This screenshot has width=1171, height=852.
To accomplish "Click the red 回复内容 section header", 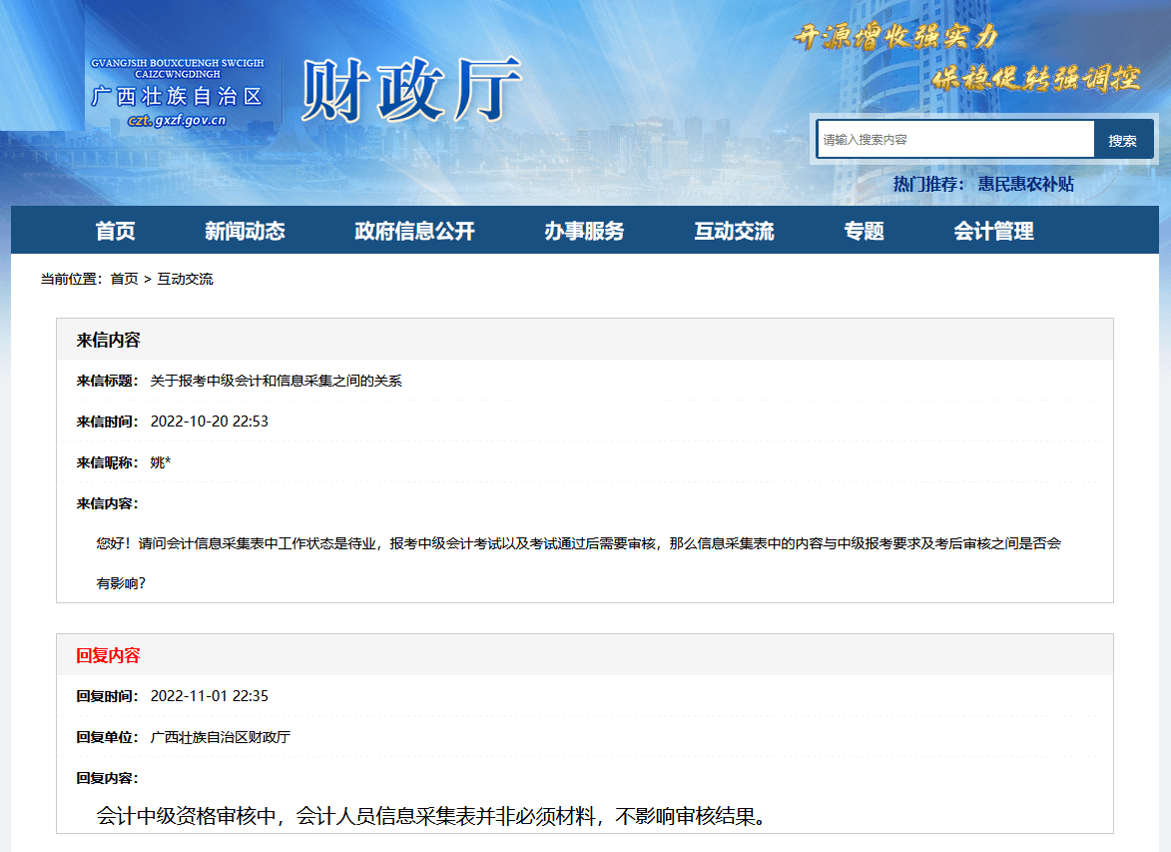I will coord(108,655).
